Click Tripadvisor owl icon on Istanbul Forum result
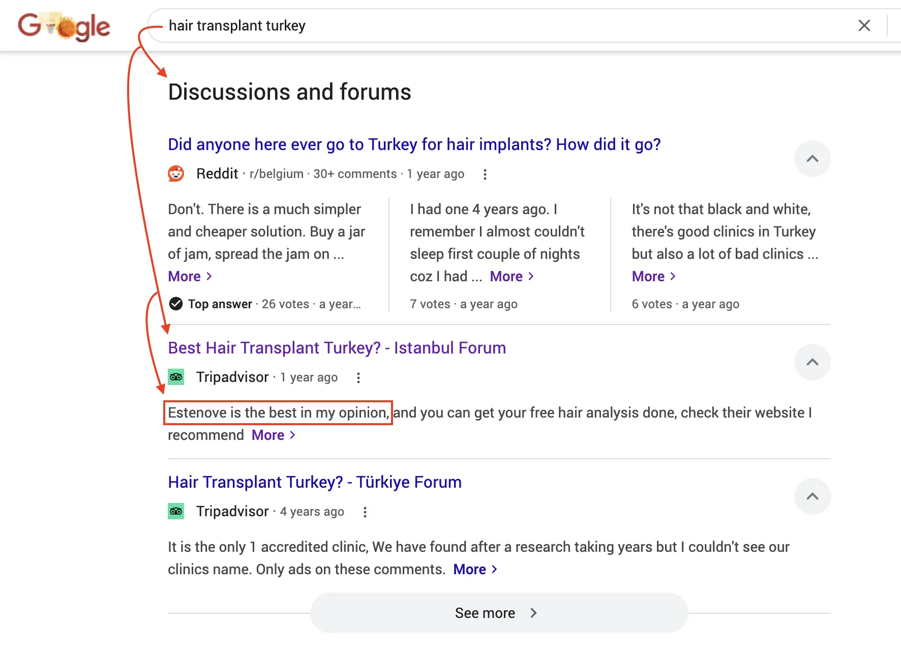The height and width of the screenshot is (651, 901). (x=176, y=377)
